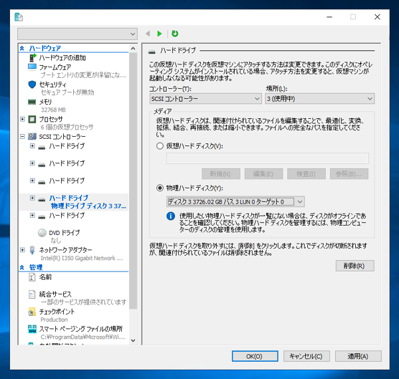The height and width of the screenshot is (379, 399).
Task: Click the 名前 (Name) icon
Action: pyautogui.click(x=32, y=277)
